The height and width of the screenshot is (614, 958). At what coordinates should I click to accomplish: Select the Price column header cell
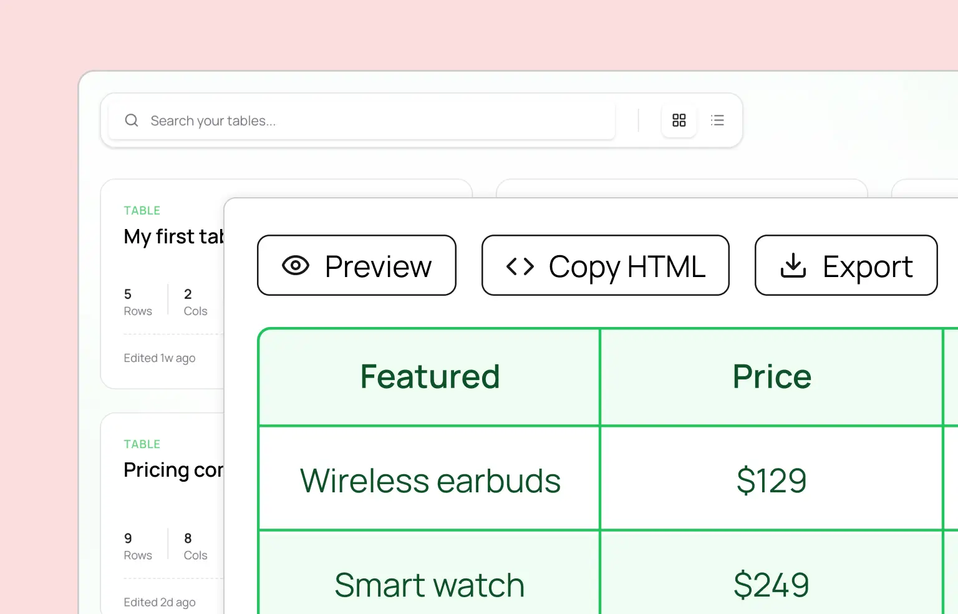pyautogui.click(x=772, y=376)
